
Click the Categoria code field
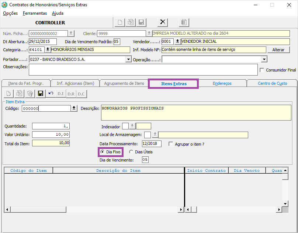[x=37, y=50]
